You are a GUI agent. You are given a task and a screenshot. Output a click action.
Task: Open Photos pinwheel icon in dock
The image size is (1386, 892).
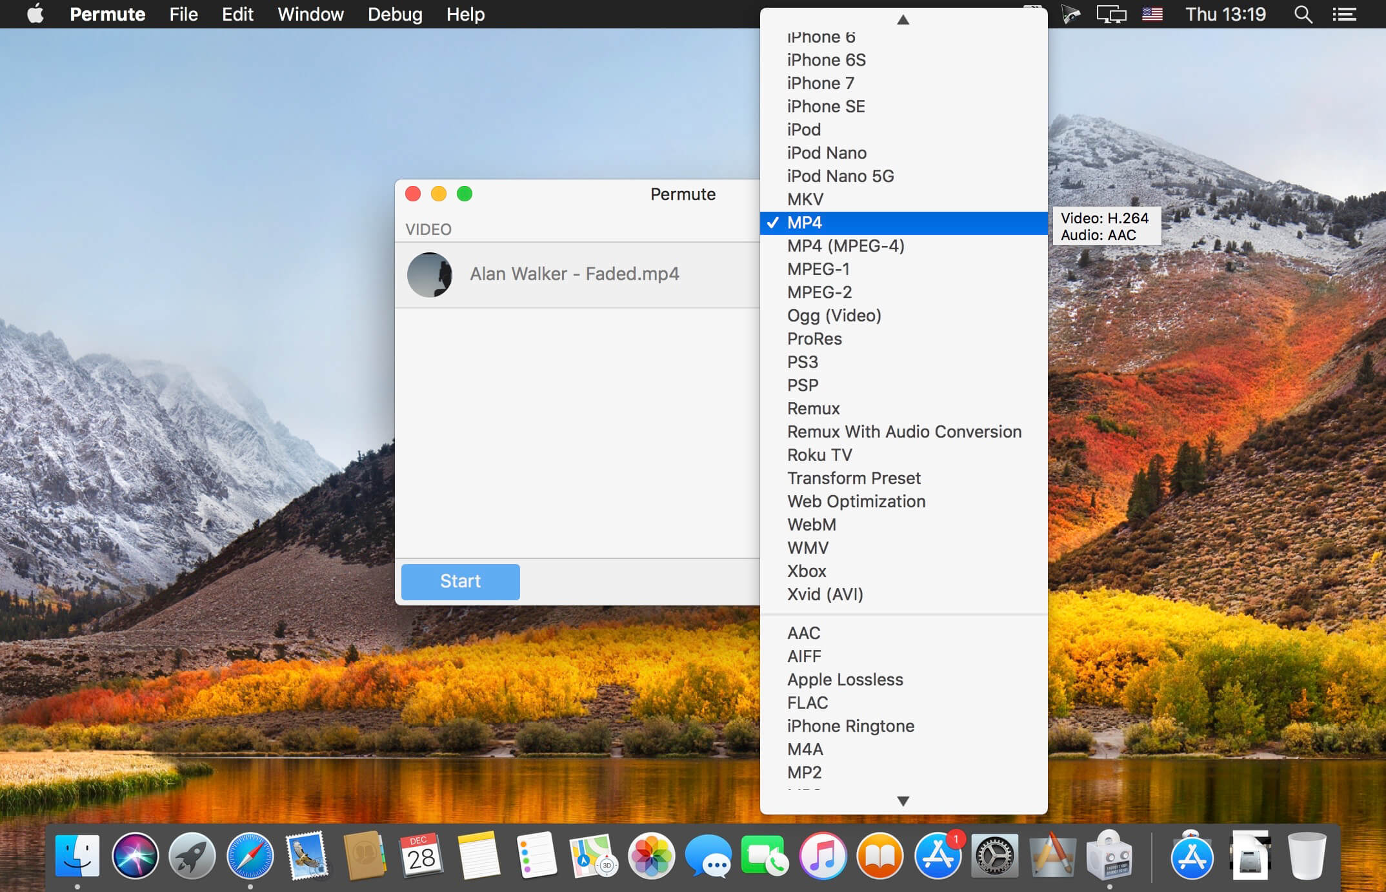point(651,857)
